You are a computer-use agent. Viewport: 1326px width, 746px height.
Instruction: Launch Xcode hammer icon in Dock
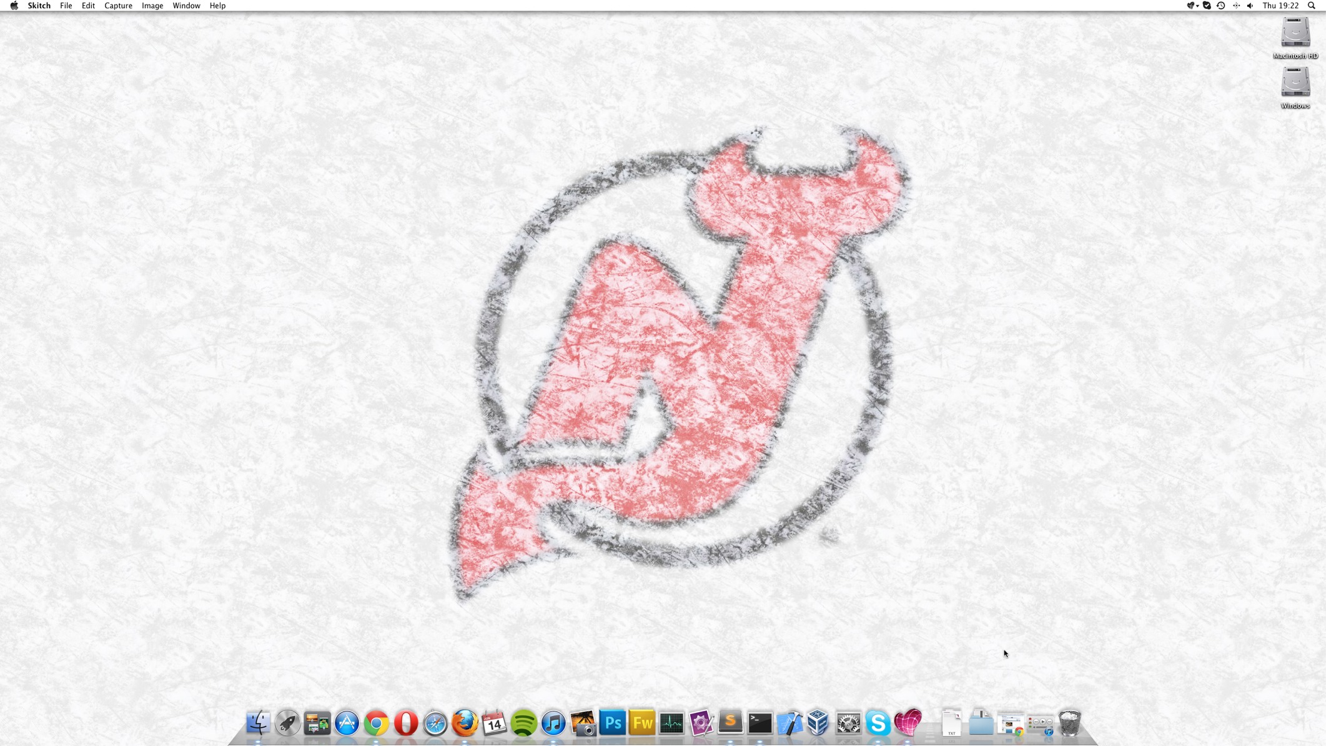789,723
